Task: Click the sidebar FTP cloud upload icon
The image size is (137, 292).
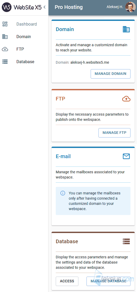Action: point(5,49)
